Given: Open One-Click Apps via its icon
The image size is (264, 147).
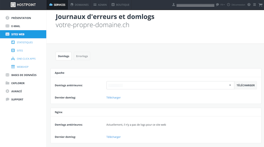Looking at the screenshot, I should click(x=13, y=59).
